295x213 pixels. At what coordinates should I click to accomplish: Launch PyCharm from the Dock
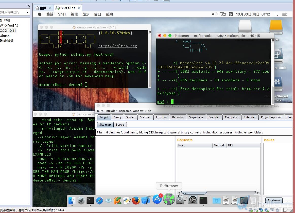[x=118, y=201]
